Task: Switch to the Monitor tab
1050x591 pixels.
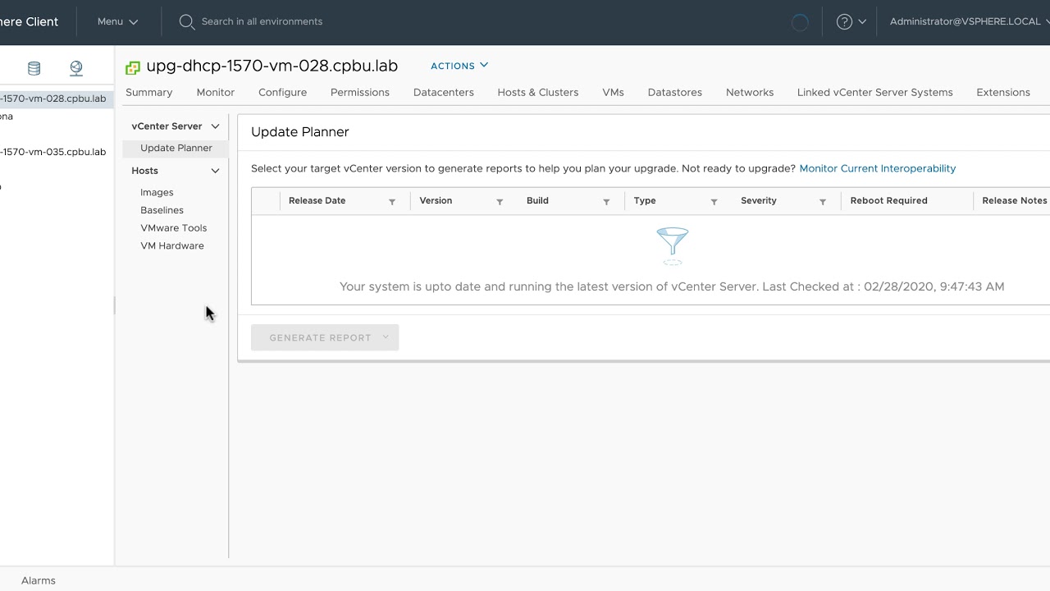Action: coord(216,92)
